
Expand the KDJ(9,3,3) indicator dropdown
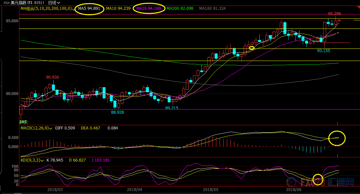(x=42, y=160)
